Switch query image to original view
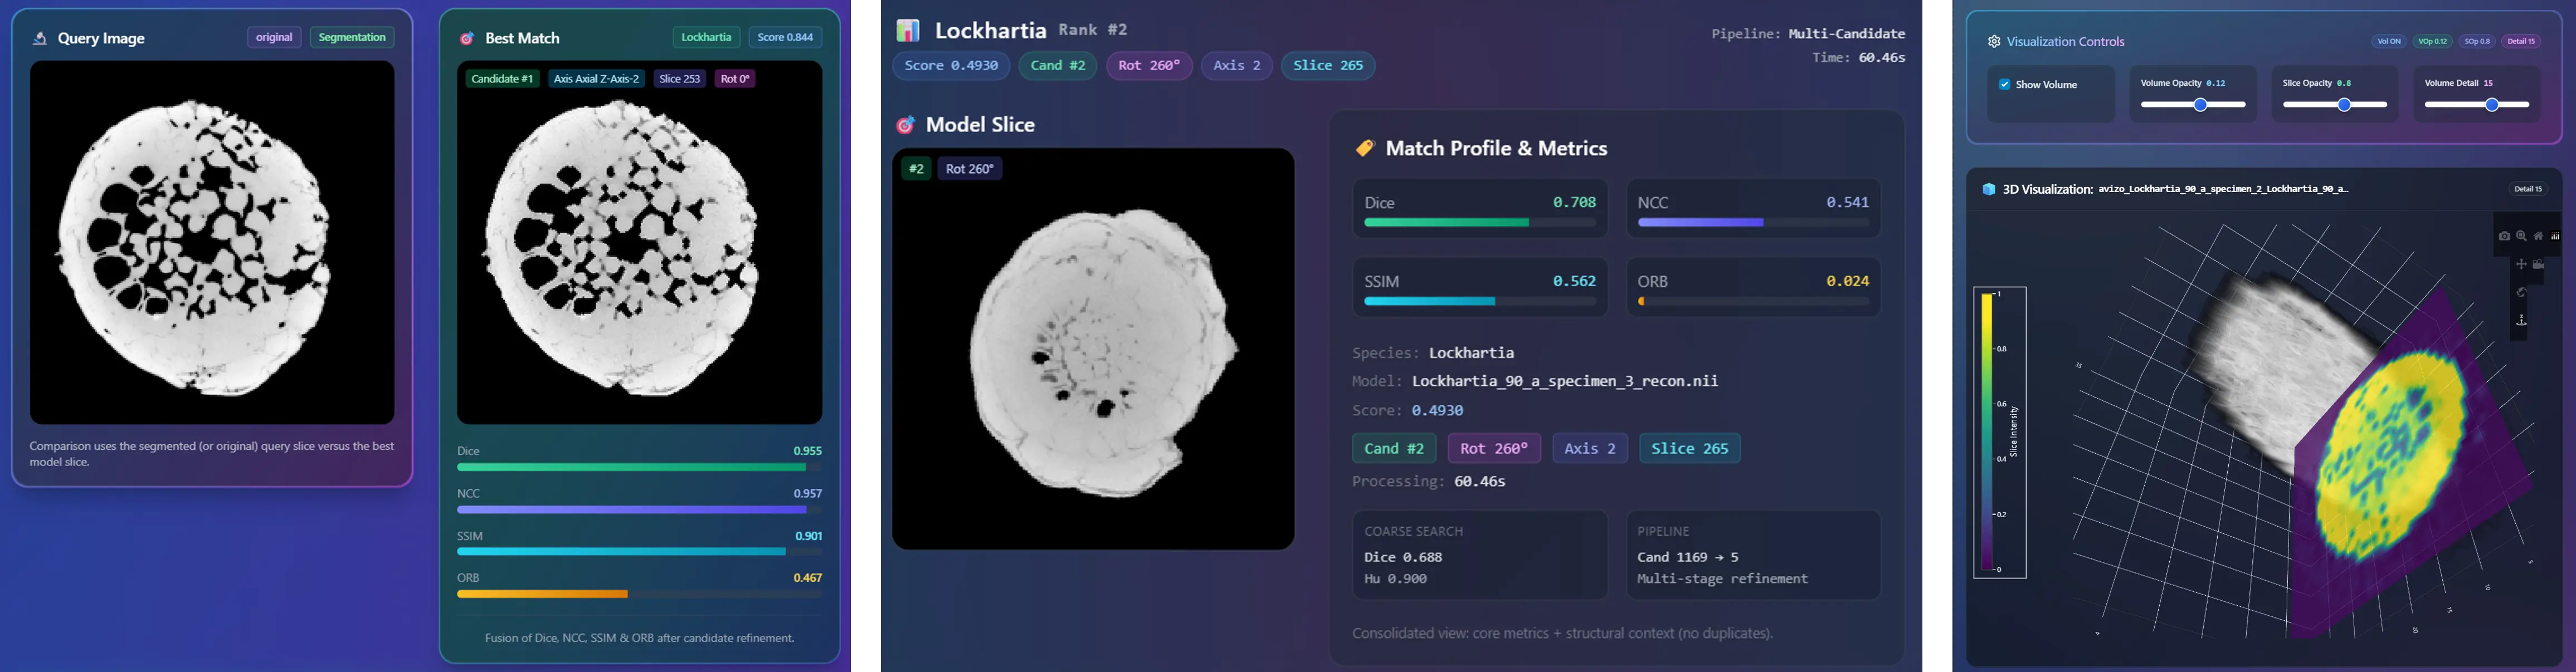 tap(274, 38)
